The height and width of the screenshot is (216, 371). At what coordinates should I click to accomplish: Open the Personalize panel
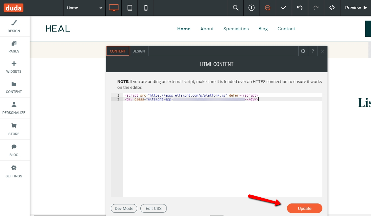[x=14, y=108]
